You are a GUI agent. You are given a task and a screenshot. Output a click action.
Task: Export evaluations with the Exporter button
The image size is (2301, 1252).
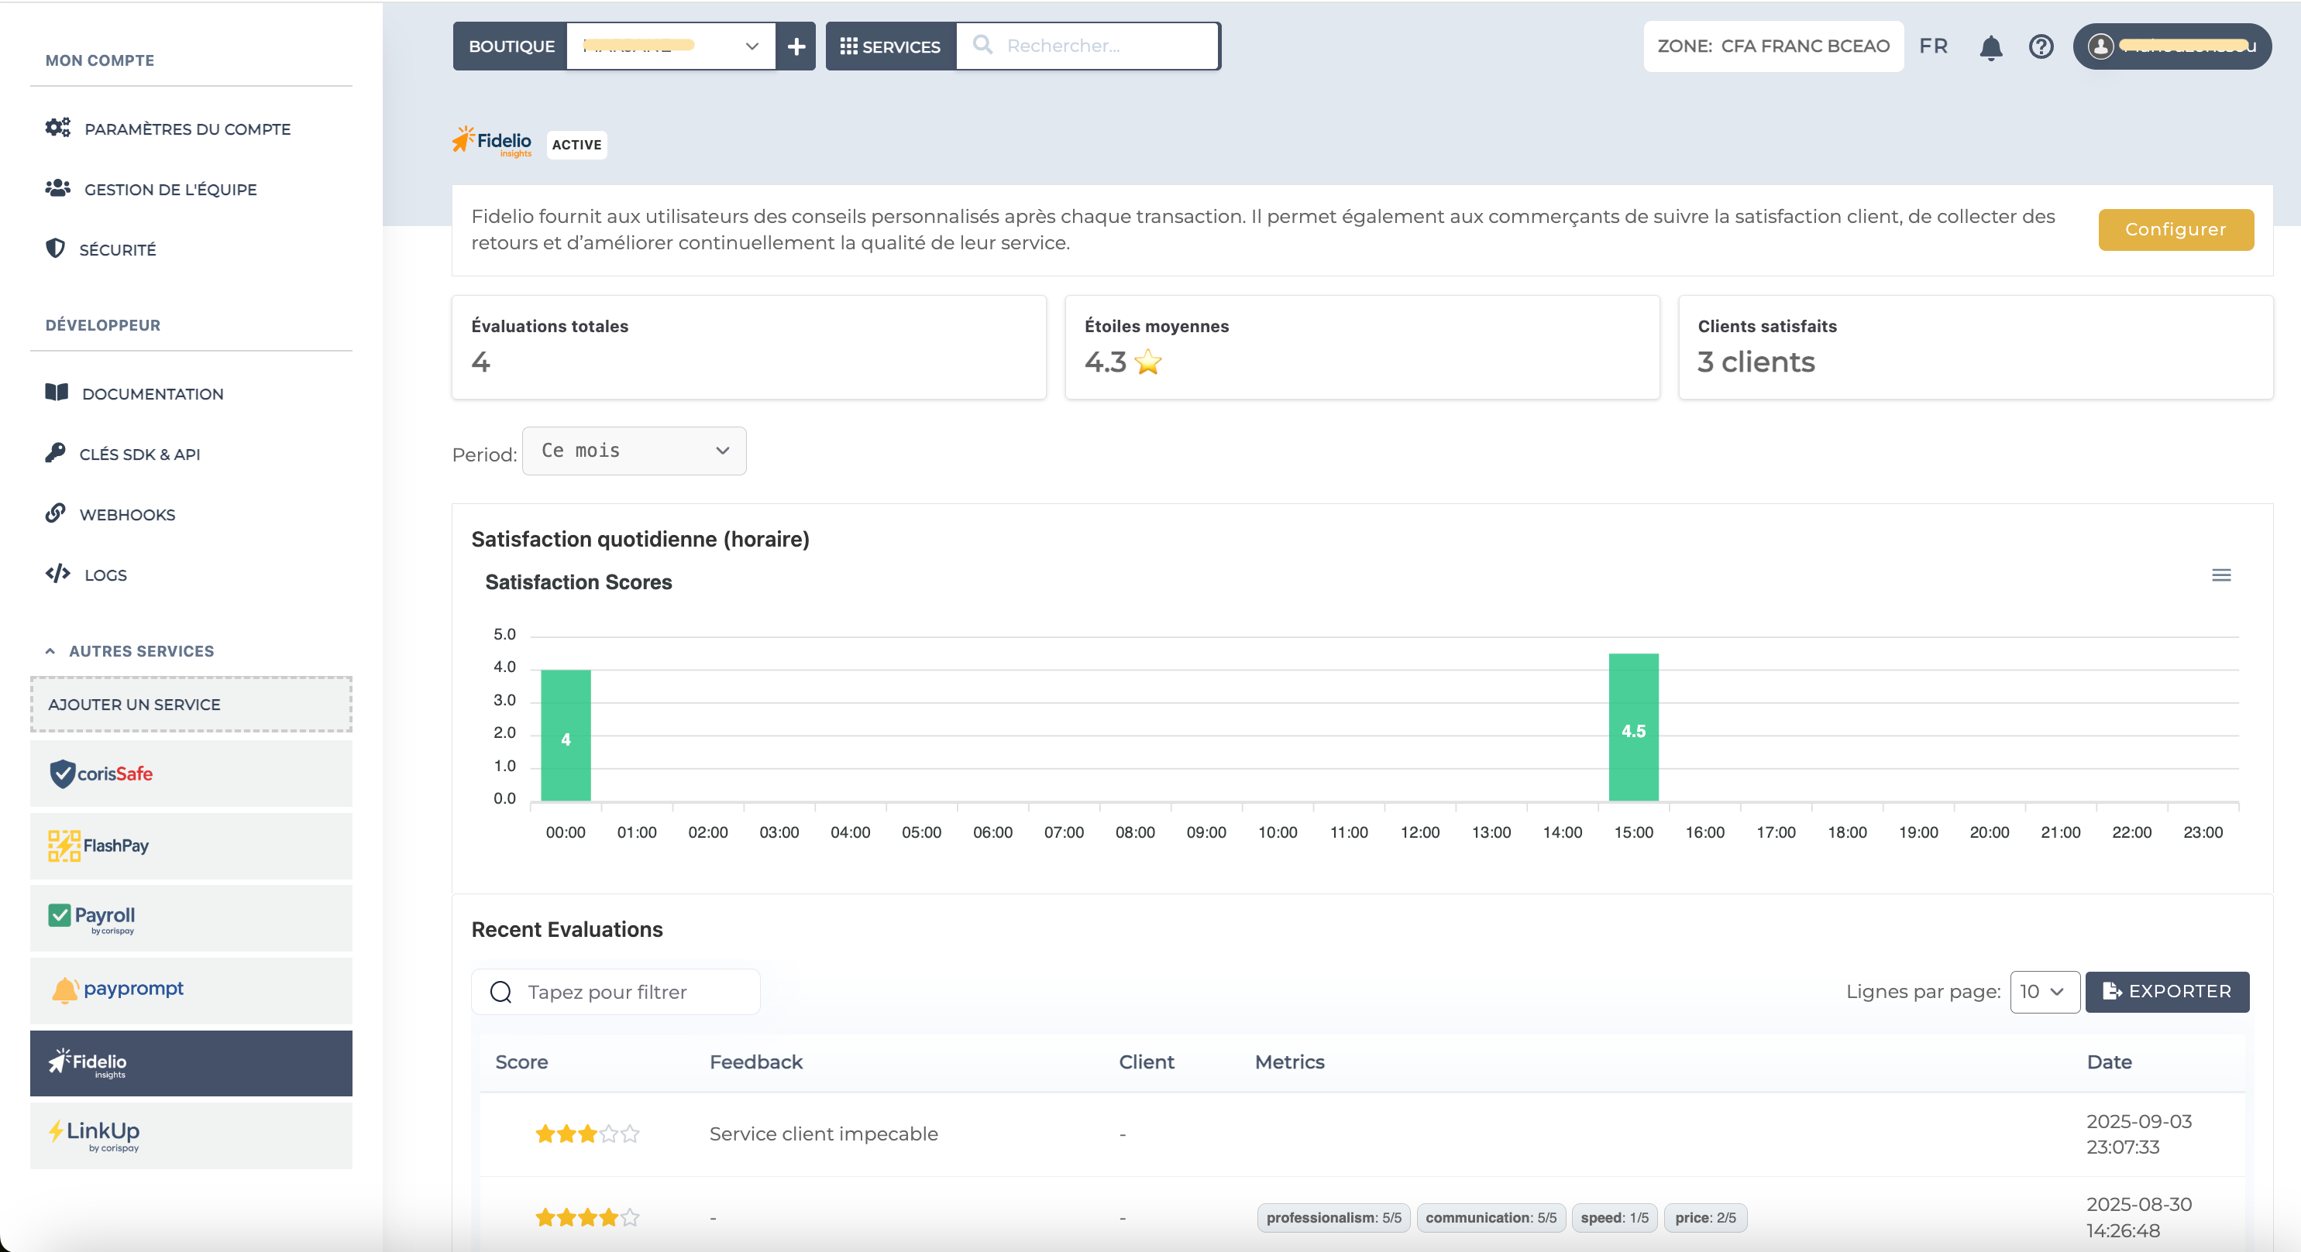(2167, 991)
